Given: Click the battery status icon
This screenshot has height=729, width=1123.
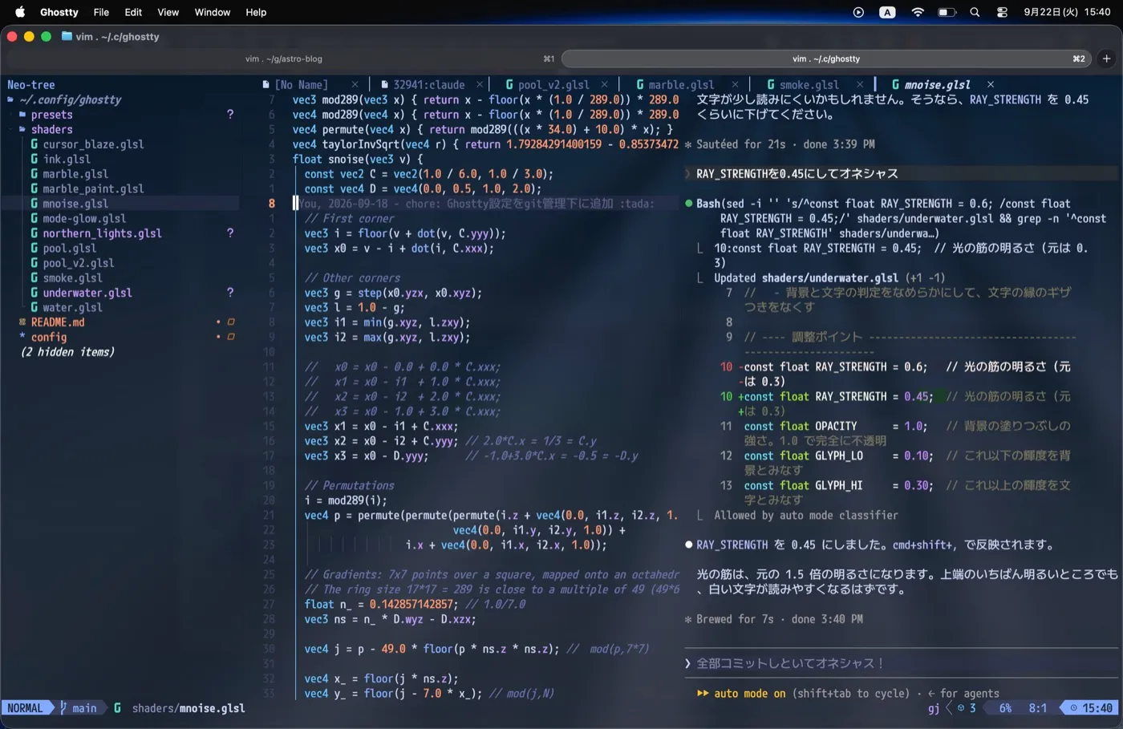Looking at the screenshot, I should [947, 12].
